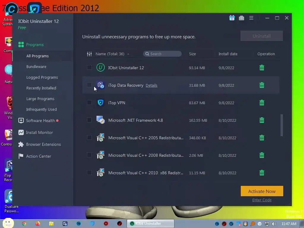Click into the Search input field

tap(162, 54)
